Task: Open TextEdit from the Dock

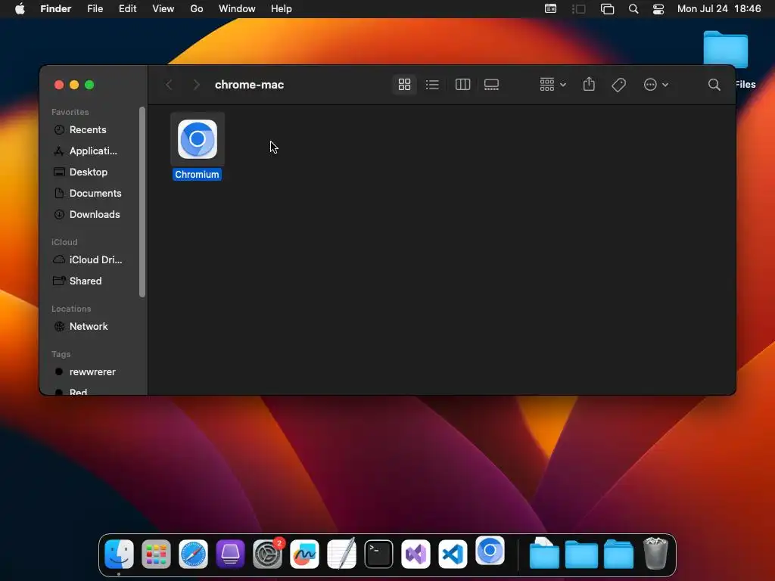Action: click(341, 554)
